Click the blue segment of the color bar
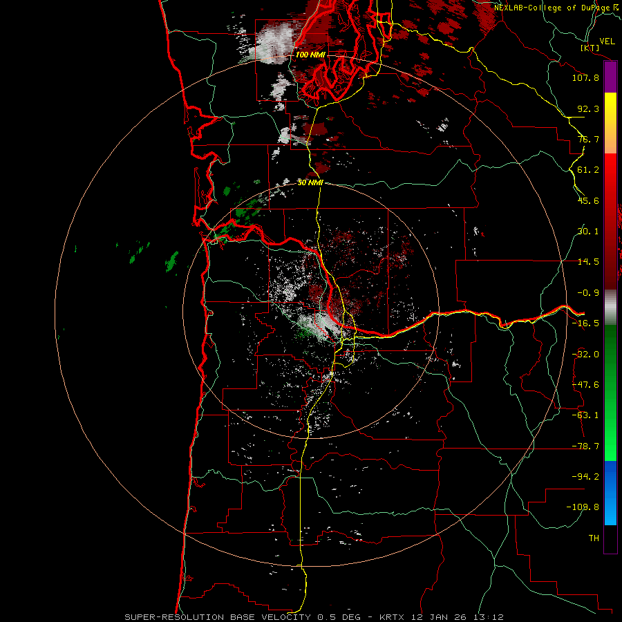This screenshot has height=622, width=622. (610, 493)
